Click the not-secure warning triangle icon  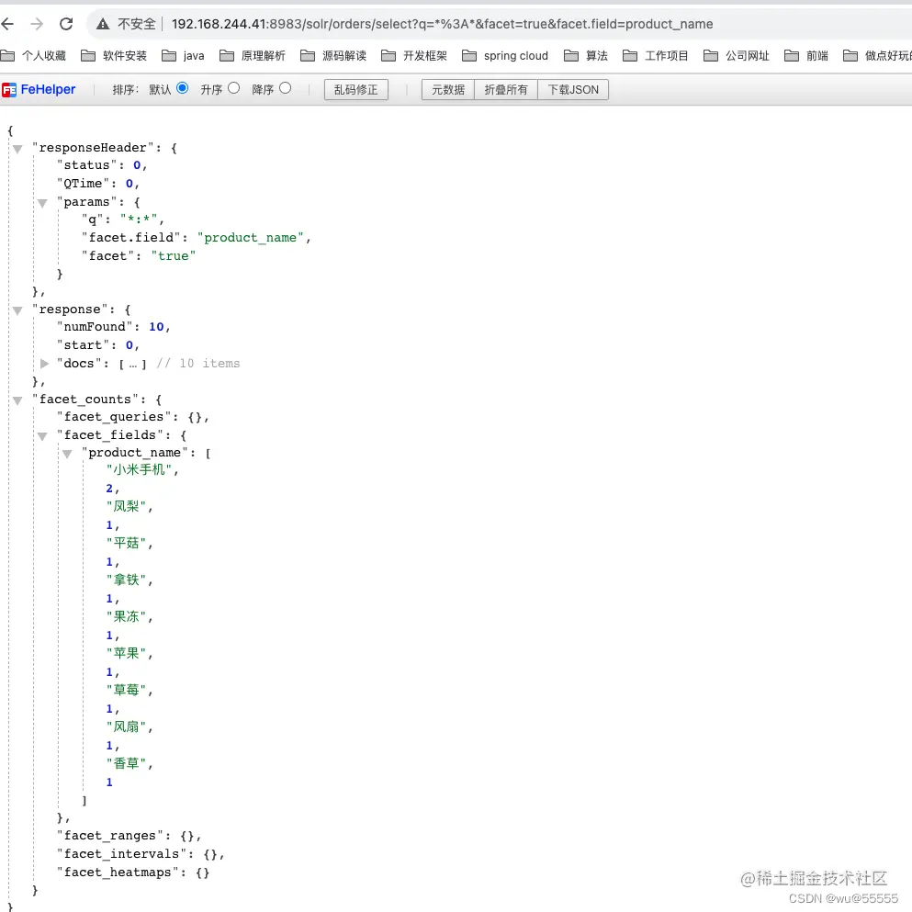pyautogui.click(x=103, y=24)
